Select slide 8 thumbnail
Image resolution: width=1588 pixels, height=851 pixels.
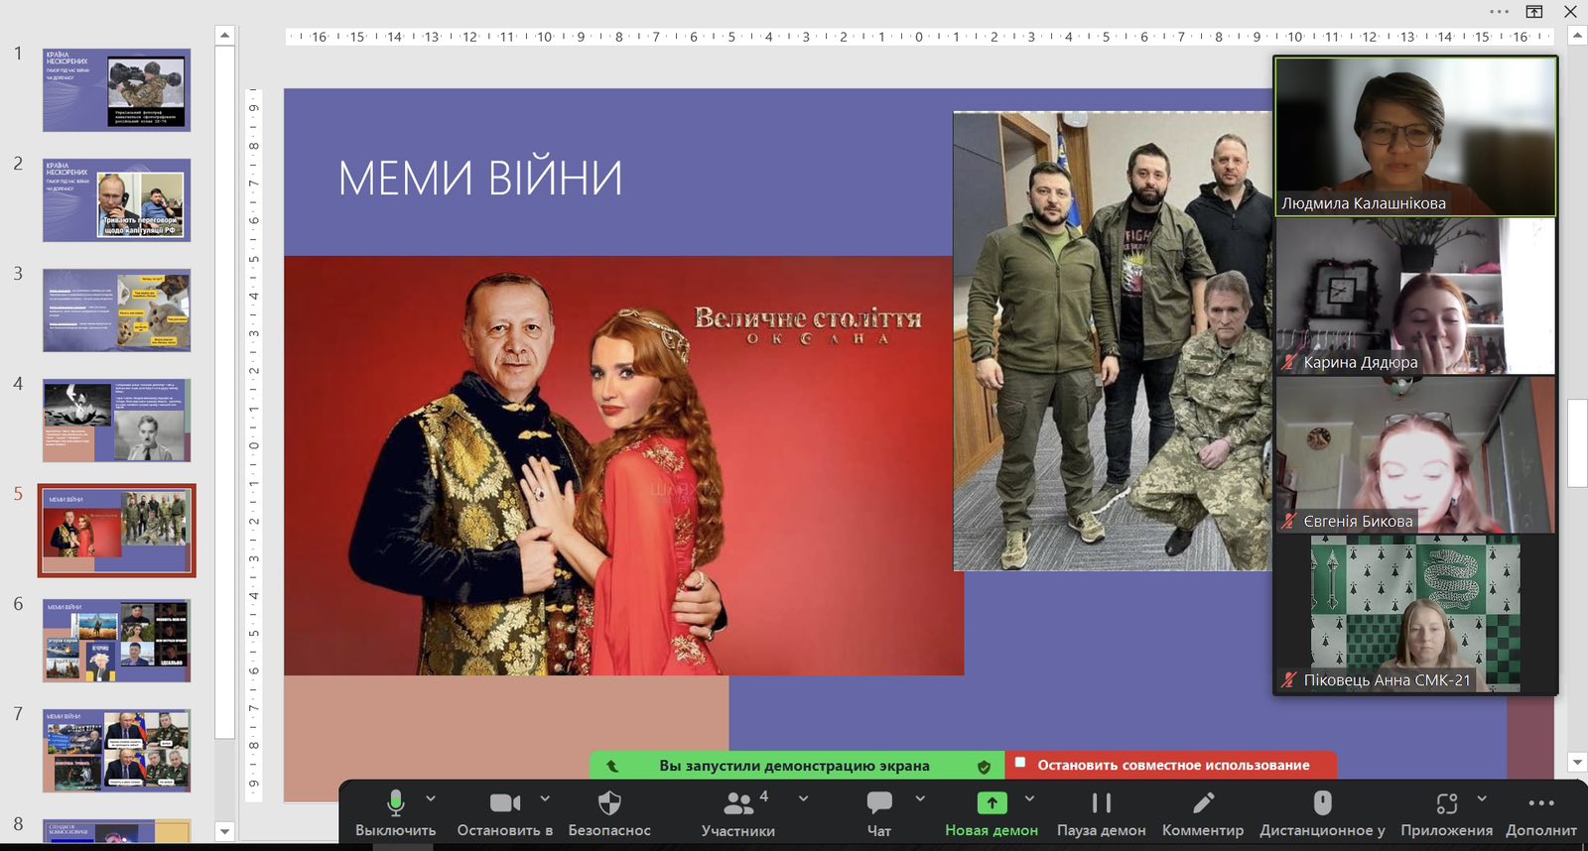[116, 831]
